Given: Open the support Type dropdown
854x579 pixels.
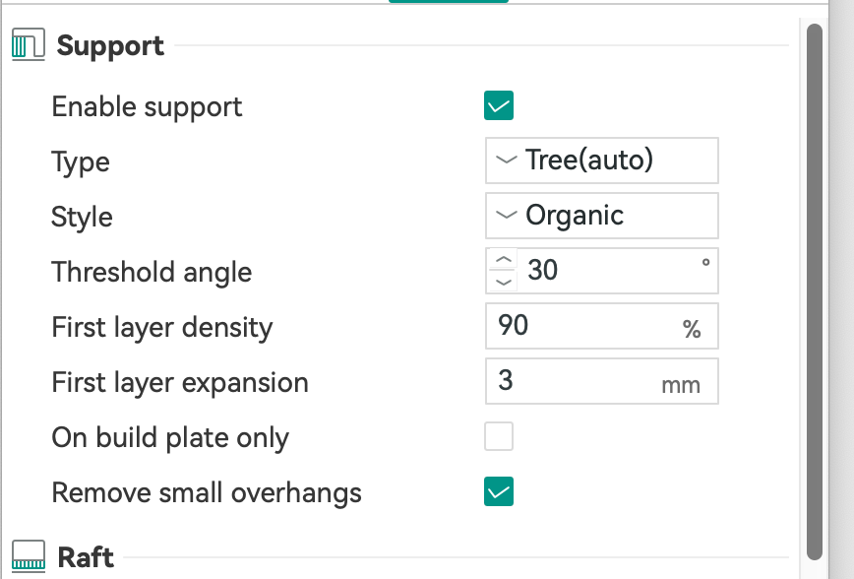Looking at the screenshot, I should [x=601, y=161].
